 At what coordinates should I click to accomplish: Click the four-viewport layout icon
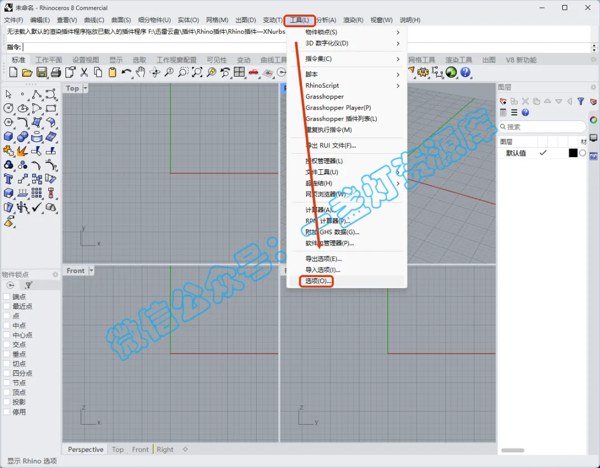(239, 72)
